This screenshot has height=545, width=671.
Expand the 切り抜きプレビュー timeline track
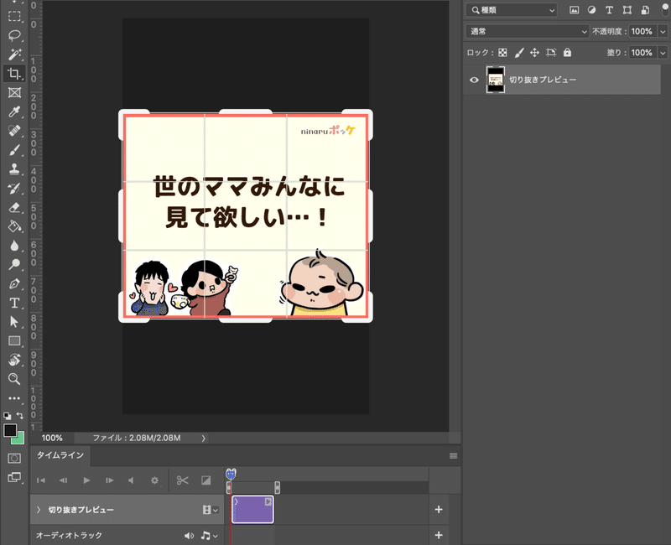coord(39,510)
